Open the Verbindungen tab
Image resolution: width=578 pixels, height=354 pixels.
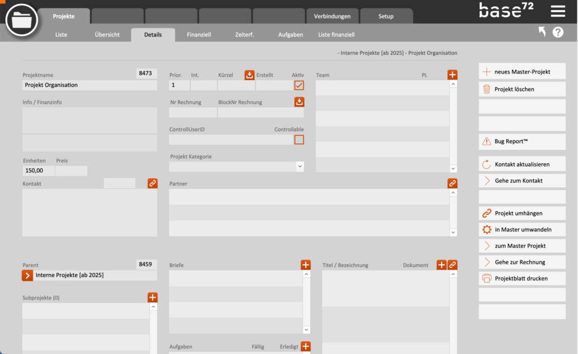click(332, 16)
